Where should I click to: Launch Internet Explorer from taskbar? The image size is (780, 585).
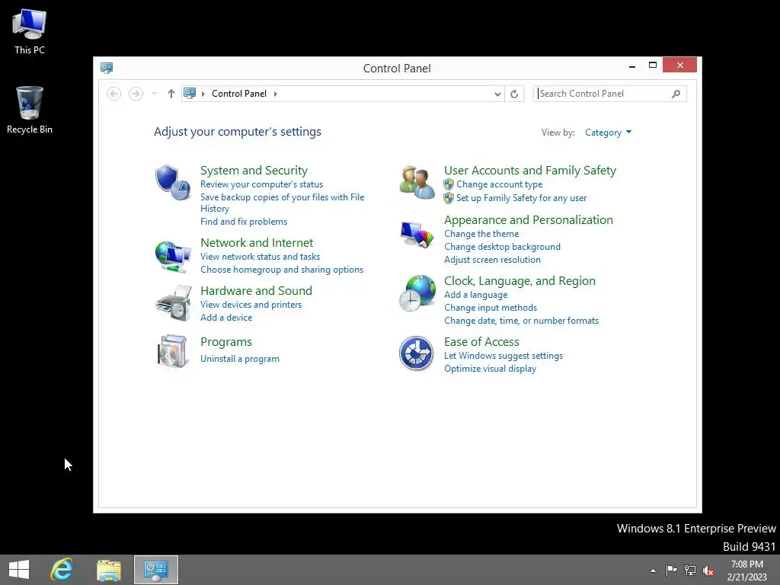[x=62, y=570]
